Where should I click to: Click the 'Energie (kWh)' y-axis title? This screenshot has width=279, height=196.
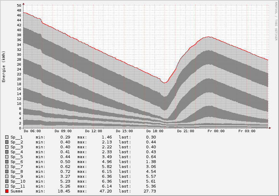point(4,67)
